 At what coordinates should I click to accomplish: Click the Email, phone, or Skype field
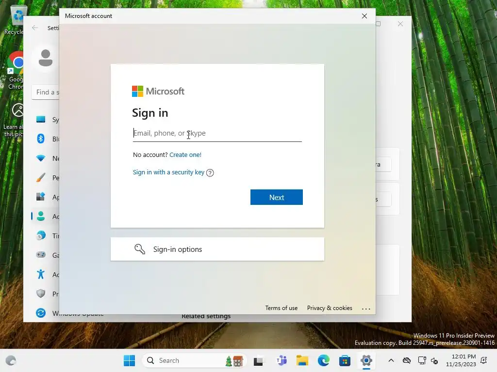(217, 133)
